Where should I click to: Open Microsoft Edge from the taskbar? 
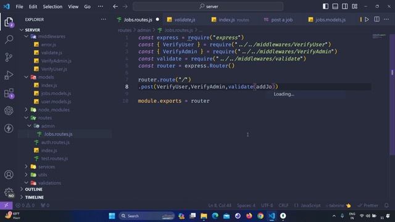pyautogui.click(x=215, y=216)
